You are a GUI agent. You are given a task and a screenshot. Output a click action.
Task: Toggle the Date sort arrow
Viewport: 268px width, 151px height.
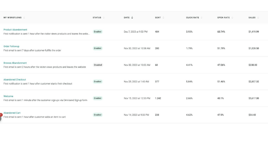click(132, 18)
